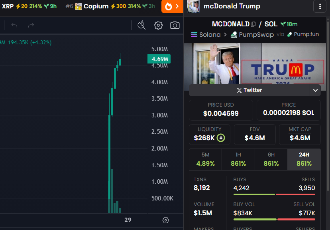Image resolution: width=330 pixels, height=230 pixels.
Task: Take a chart snapshot with the camera icon
Action: [x=175, y=25]
